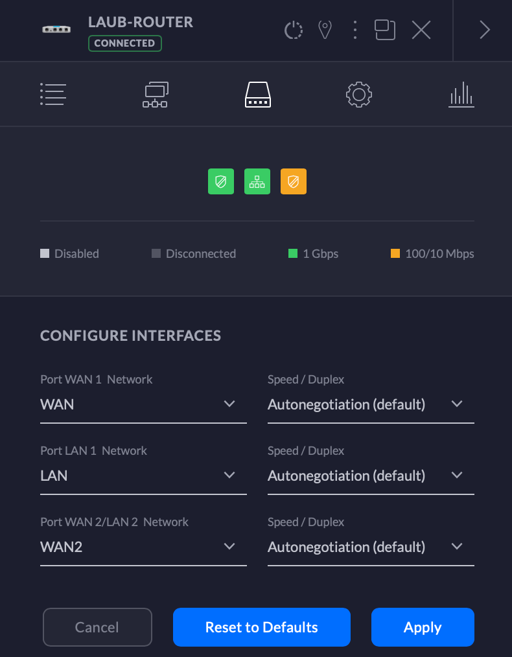Click the locate device pin icon

(325, 30)
